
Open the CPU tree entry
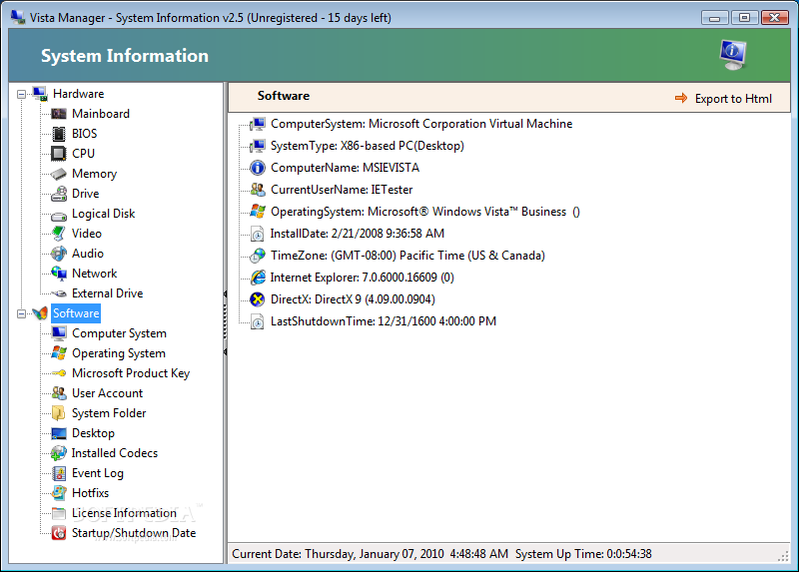(x=84, y=154)
